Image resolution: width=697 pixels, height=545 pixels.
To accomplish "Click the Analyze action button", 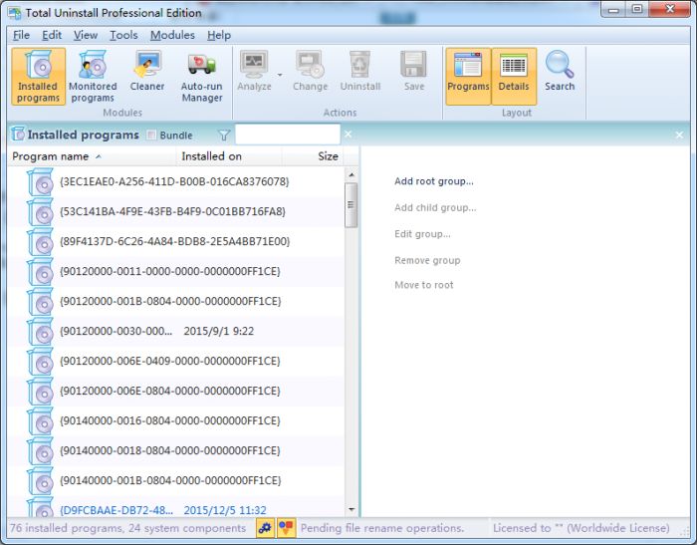I will click(x=254, y=71).
